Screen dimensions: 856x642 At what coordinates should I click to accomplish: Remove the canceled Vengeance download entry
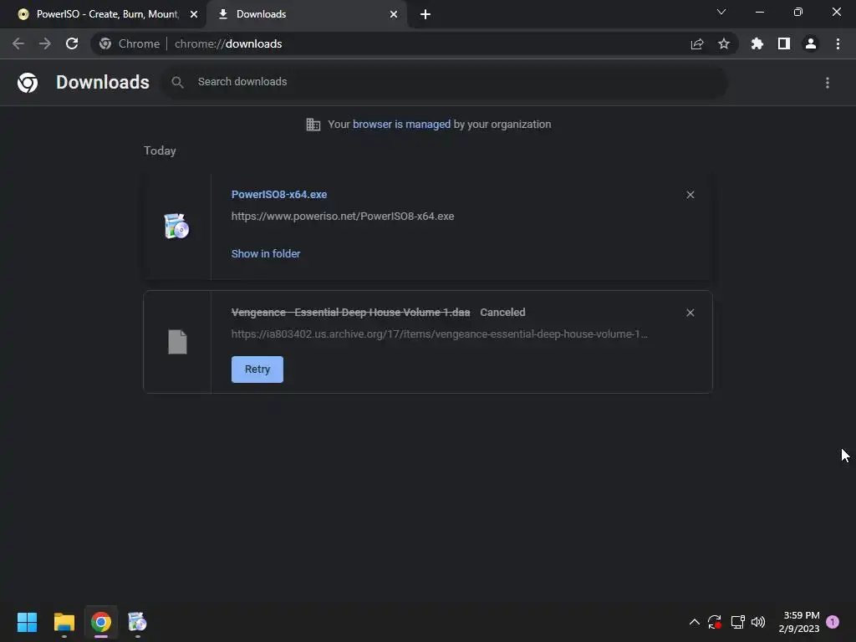click(690, 313)
